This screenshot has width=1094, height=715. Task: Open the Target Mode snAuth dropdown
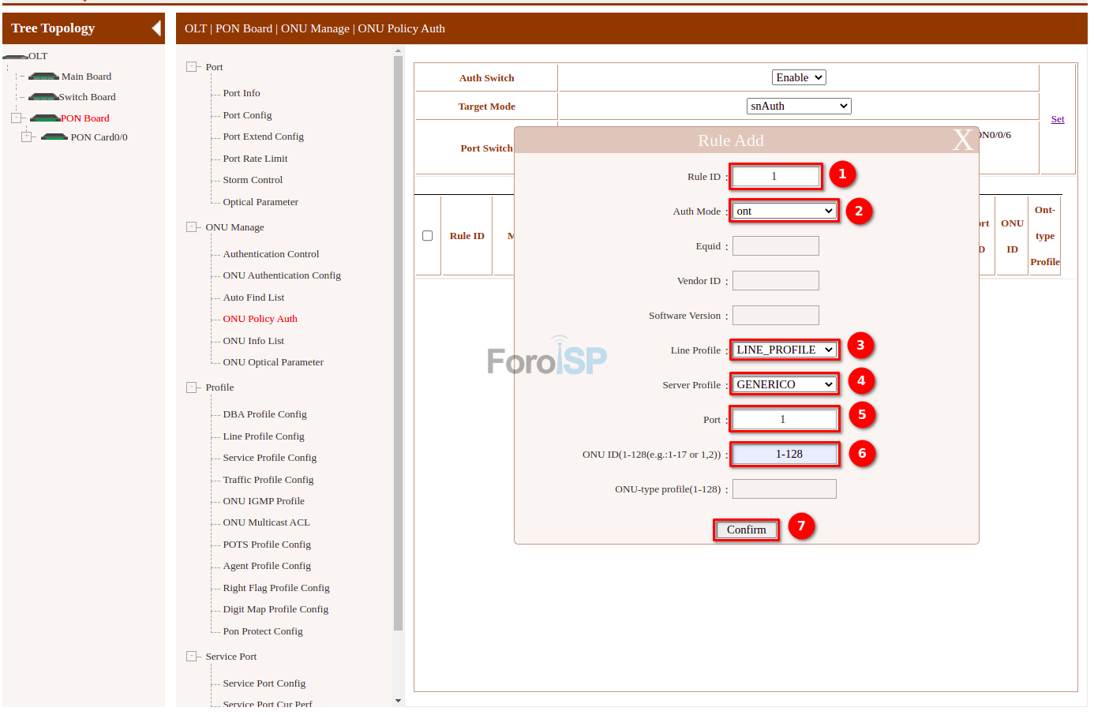point(799,106)
